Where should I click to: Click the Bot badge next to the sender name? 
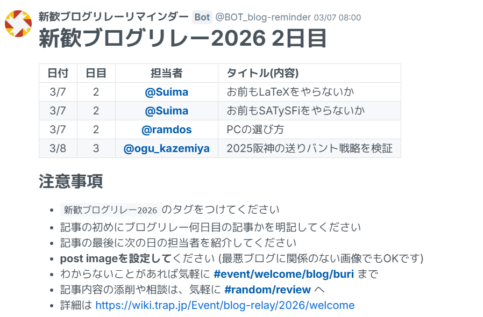click(201, 17)
